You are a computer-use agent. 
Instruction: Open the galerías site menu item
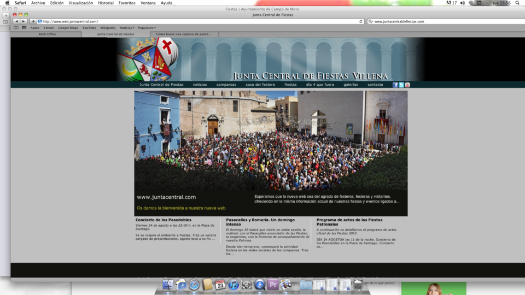tap(351, 85)
